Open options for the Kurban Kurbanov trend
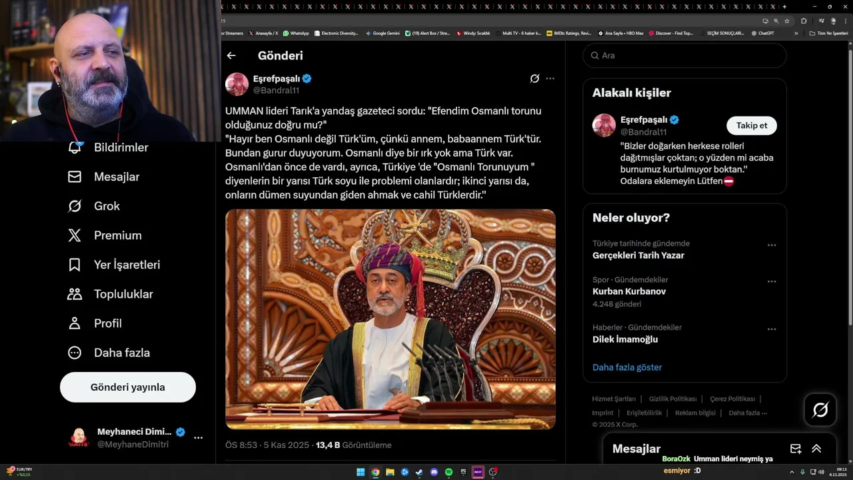 pyautogui.click(x=772, y=281)
